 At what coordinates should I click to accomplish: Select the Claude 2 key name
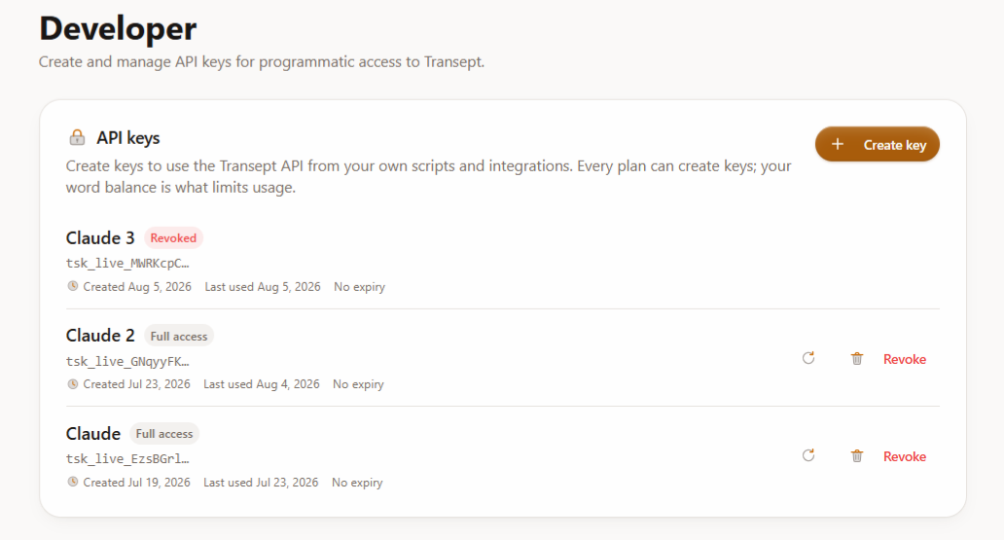click(100, 336)
